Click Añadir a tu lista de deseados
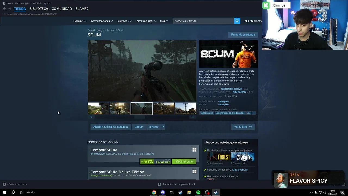This screenshot has height=196, width=348. click(111, 127)
